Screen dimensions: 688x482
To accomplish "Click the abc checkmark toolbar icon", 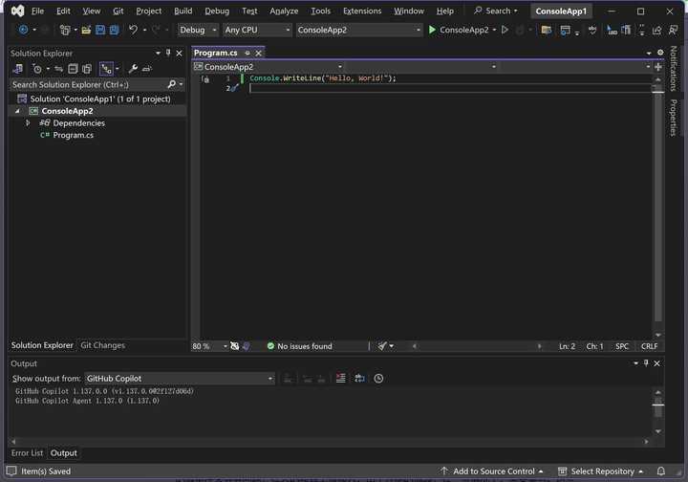I will (592, 30).
